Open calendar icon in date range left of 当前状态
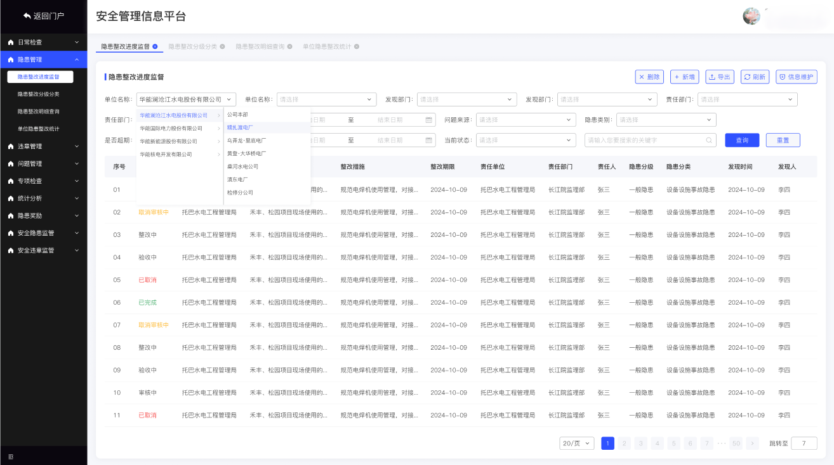 coord(429,140)
